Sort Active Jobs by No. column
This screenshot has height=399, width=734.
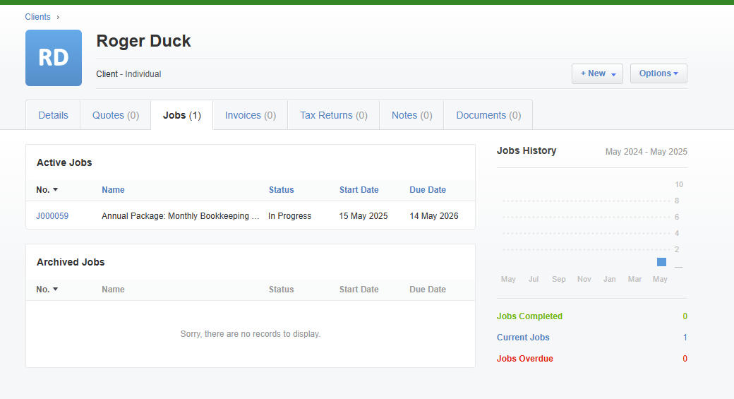tap(47, 190)
